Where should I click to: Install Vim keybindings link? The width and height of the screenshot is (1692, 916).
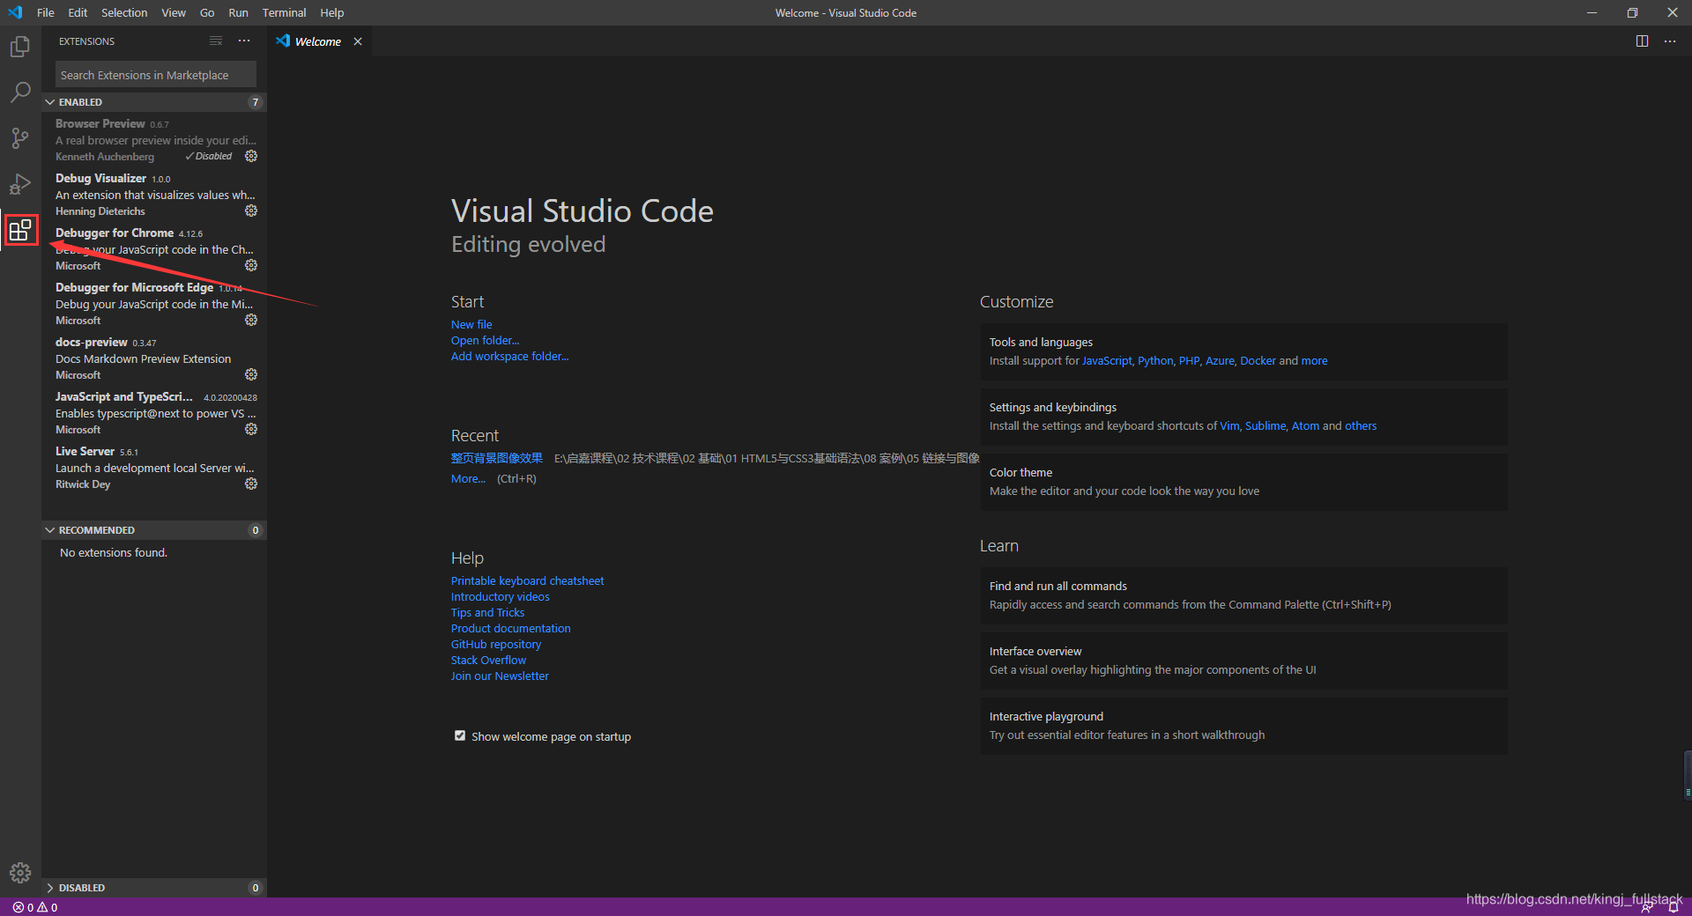(x=1229, y=425)
